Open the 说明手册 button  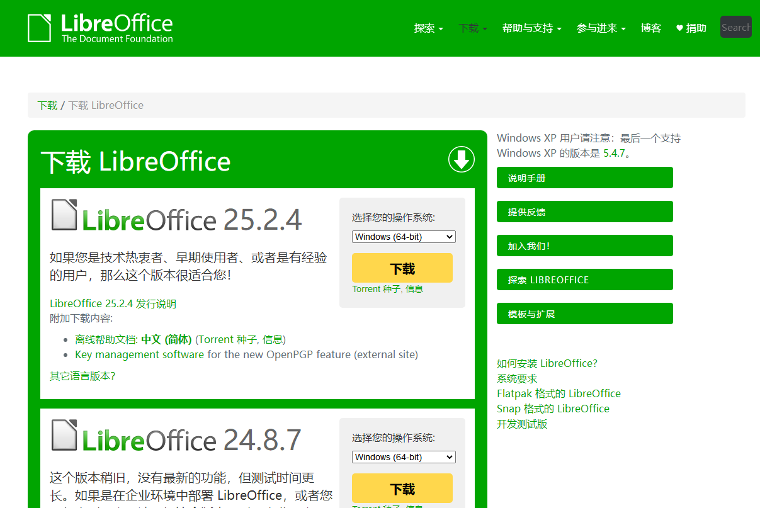(585, 178)
